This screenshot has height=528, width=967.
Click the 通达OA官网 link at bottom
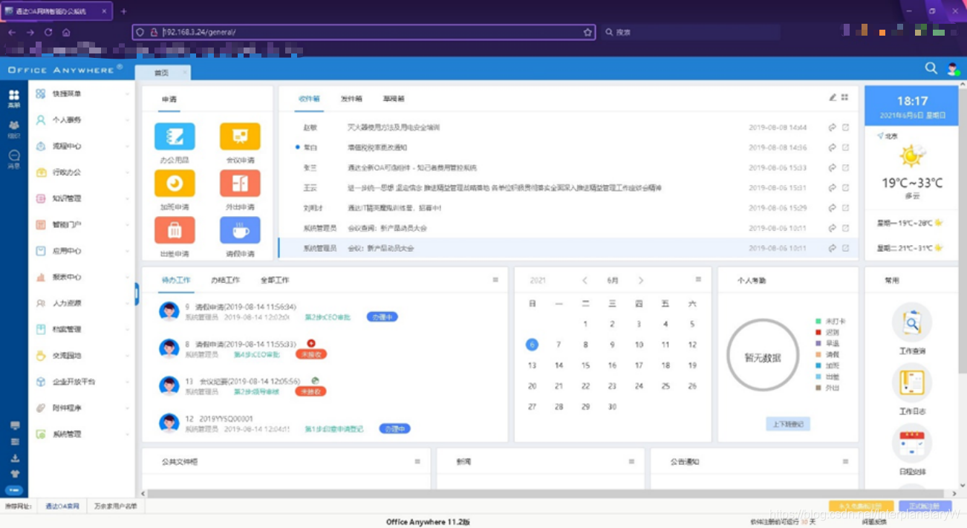(x=62, y=506)
